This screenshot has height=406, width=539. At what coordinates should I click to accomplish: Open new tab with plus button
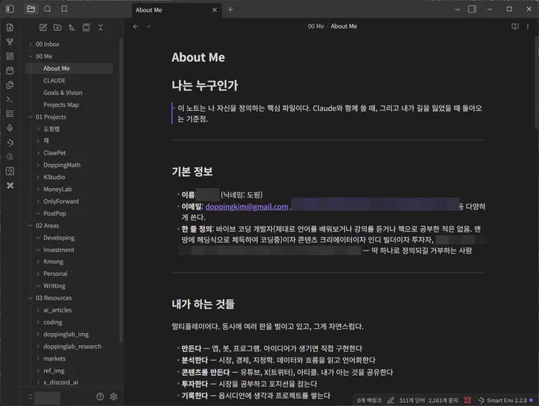click(x=231, y=10)
